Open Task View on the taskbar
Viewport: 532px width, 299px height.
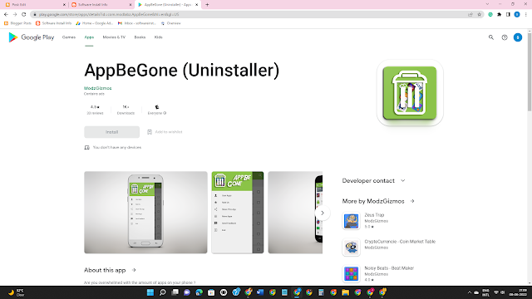pyautogui.click(x=175, y=292)
